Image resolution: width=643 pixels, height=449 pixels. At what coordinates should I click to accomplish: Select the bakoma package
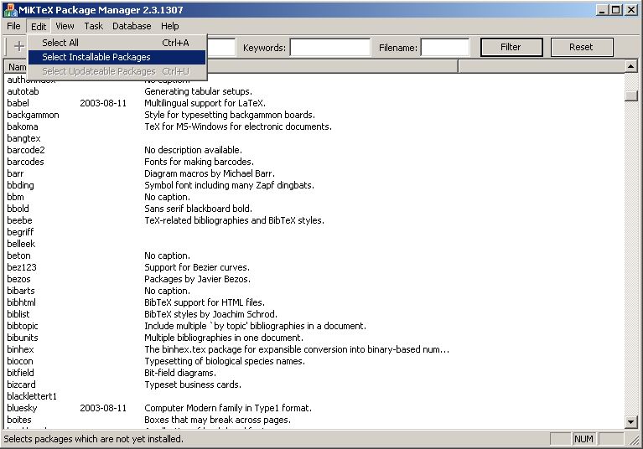pos(23,126)
